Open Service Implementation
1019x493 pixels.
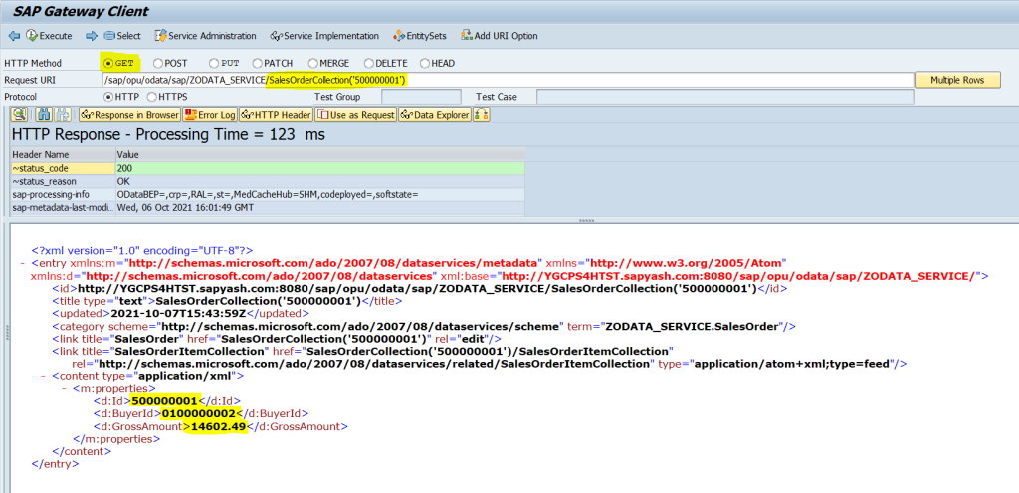pyautogui.click(x=324, y=36)
